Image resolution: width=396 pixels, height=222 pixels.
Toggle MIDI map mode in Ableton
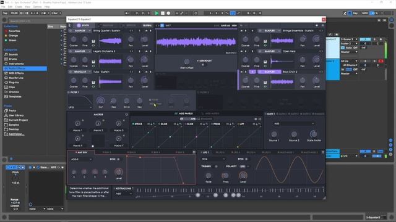364,13
